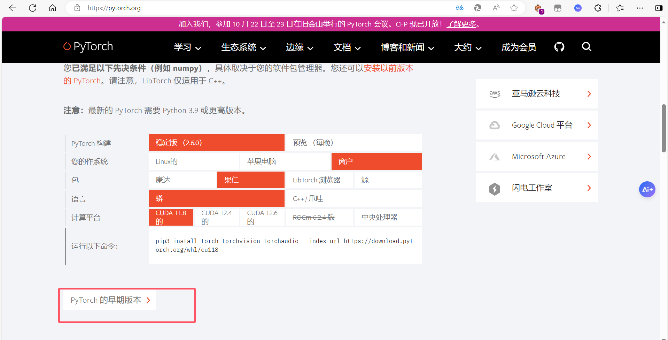Select the 康达 package option
Screen dimensions: 668x340
(x=182, y=180)
